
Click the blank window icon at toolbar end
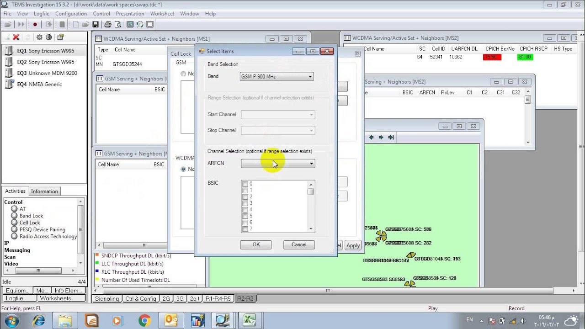click(x=150, y=24)
